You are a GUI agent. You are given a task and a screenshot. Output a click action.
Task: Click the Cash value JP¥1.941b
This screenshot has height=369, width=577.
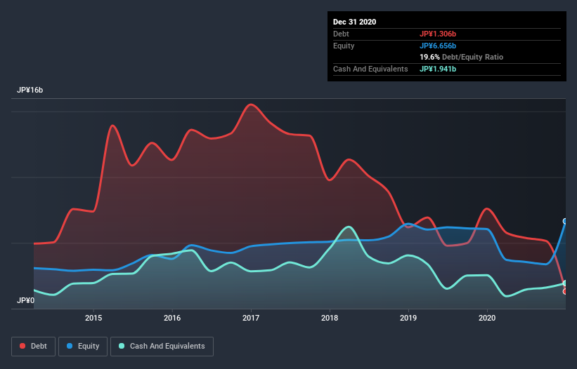click(438, 69)
